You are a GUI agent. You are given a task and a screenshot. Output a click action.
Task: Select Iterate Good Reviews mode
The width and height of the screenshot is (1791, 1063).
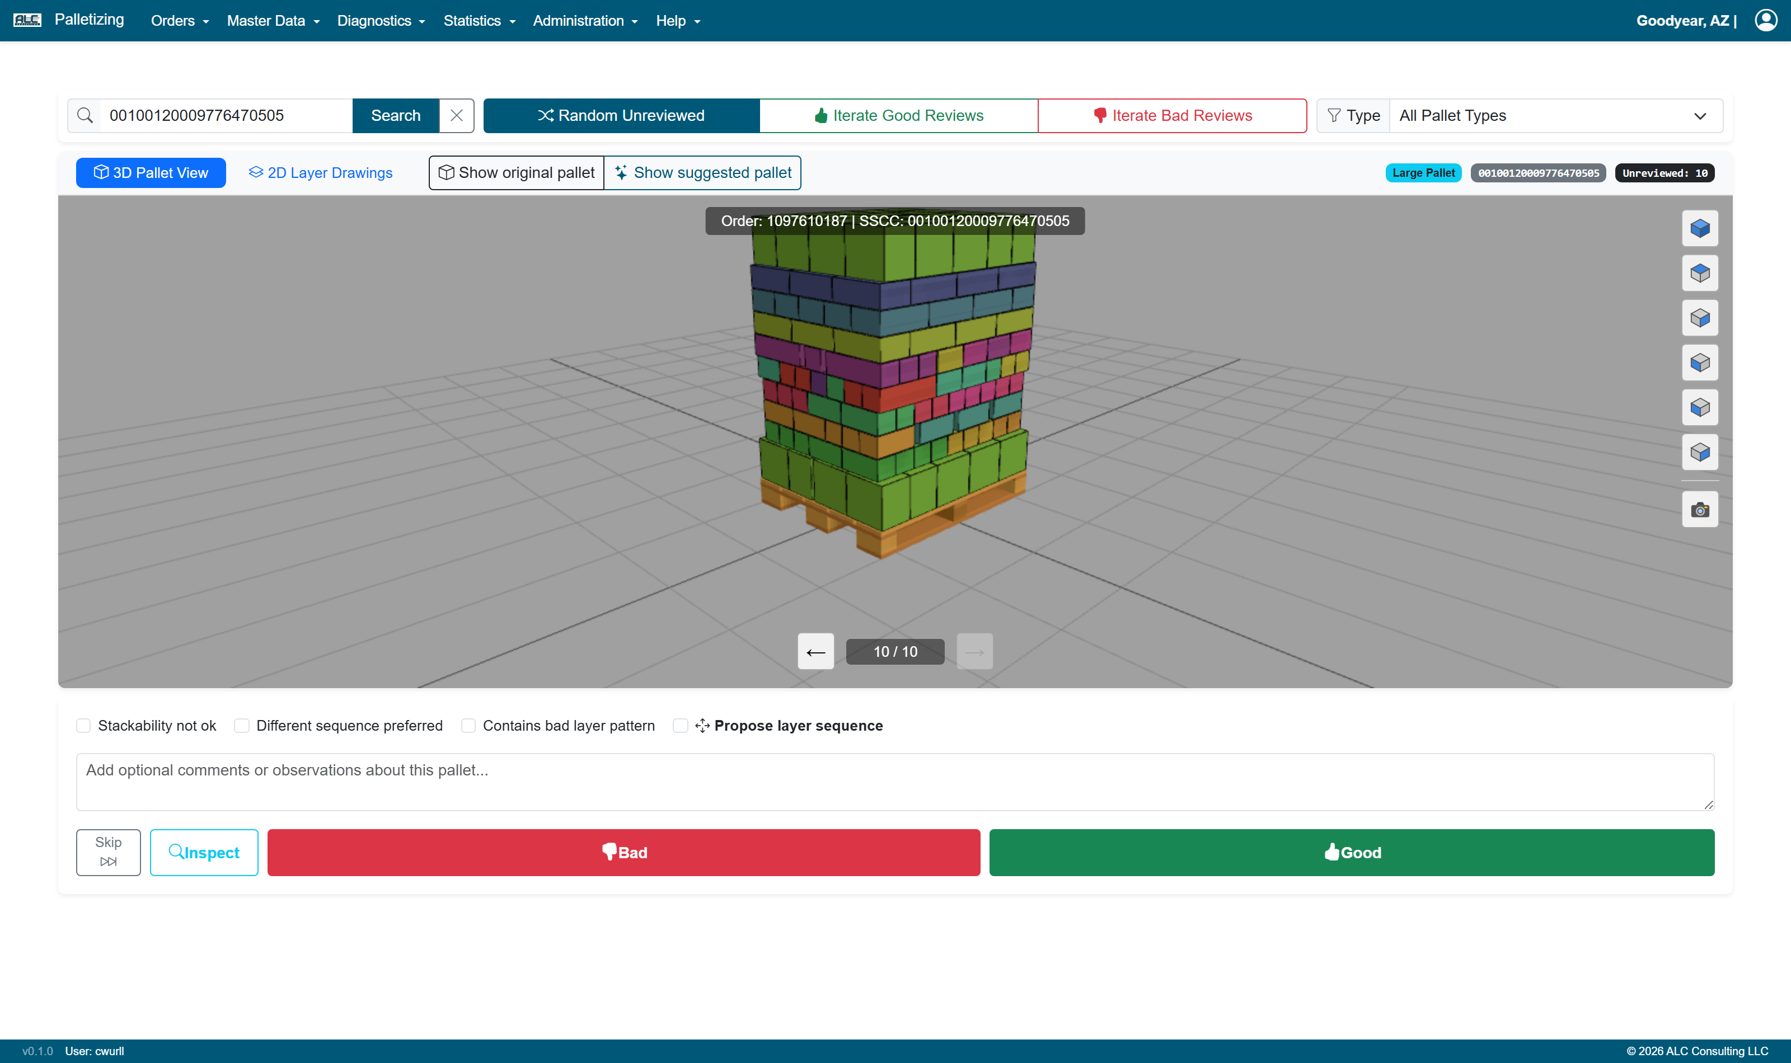898,115
